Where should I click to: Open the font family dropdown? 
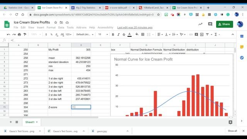point(85,34)
